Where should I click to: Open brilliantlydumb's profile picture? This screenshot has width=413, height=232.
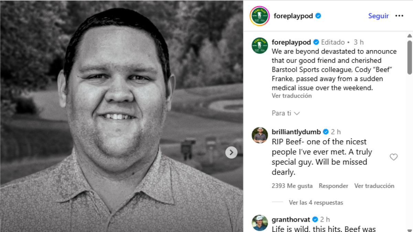pos(260,135)
